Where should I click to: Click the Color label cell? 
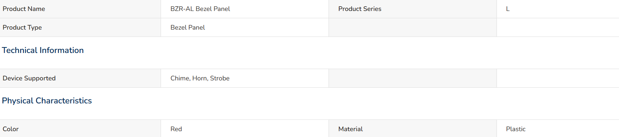click(x=80, y=129)
